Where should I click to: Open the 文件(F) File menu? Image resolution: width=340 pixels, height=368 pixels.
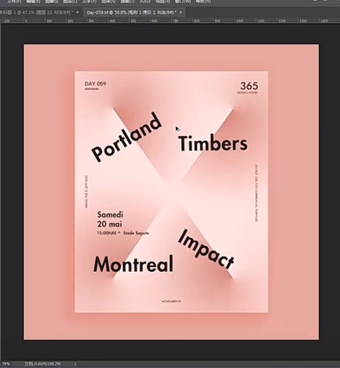(14, 2)
